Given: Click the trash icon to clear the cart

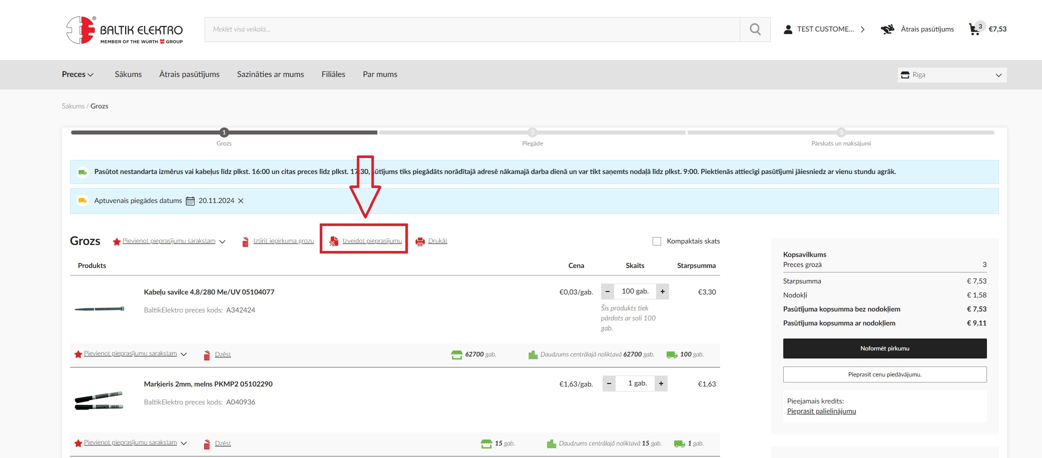Looking at the screenshot, I should (245, 242).
